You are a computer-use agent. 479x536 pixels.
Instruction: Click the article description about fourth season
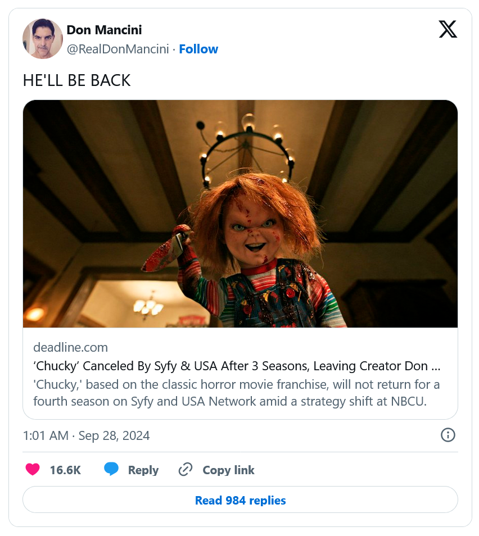click(x=237, y=393)
